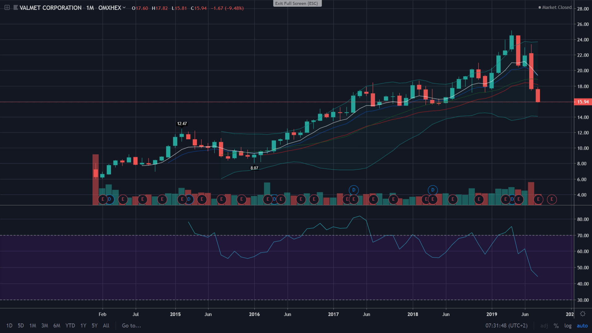
Task: Click the 12.47 high price marker
Action: [x=182, y=124]
